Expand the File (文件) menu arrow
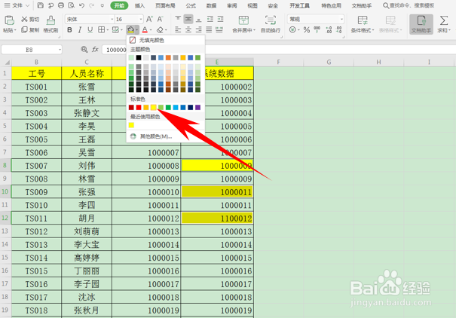Screen dimensions: 456x318 click(x=28, y=5)
